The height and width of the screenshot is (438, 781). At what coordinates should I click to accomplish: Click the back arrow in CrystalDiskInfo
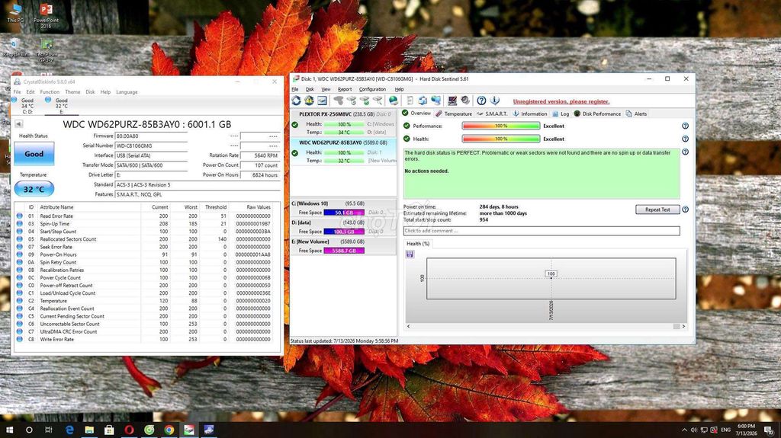pyautogui.click(x=19, y=124)
